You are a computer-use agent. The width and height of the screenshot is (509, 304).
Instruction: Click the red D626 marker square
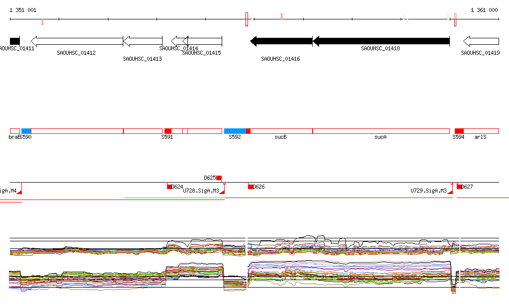click(x=251, y=187)
